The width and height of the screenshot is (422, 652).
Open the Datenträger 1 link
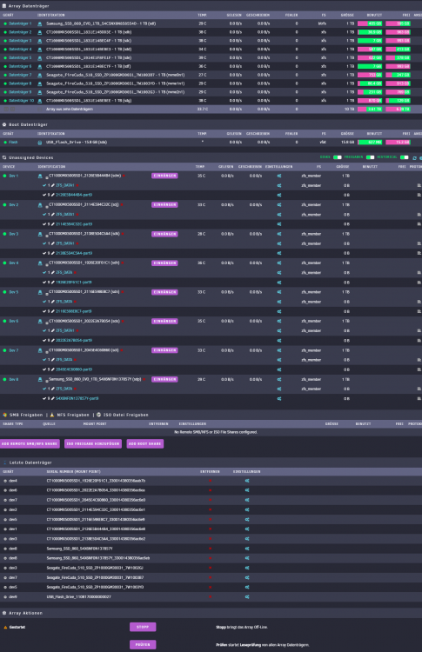pyautogui.click(x=20, y=23)
